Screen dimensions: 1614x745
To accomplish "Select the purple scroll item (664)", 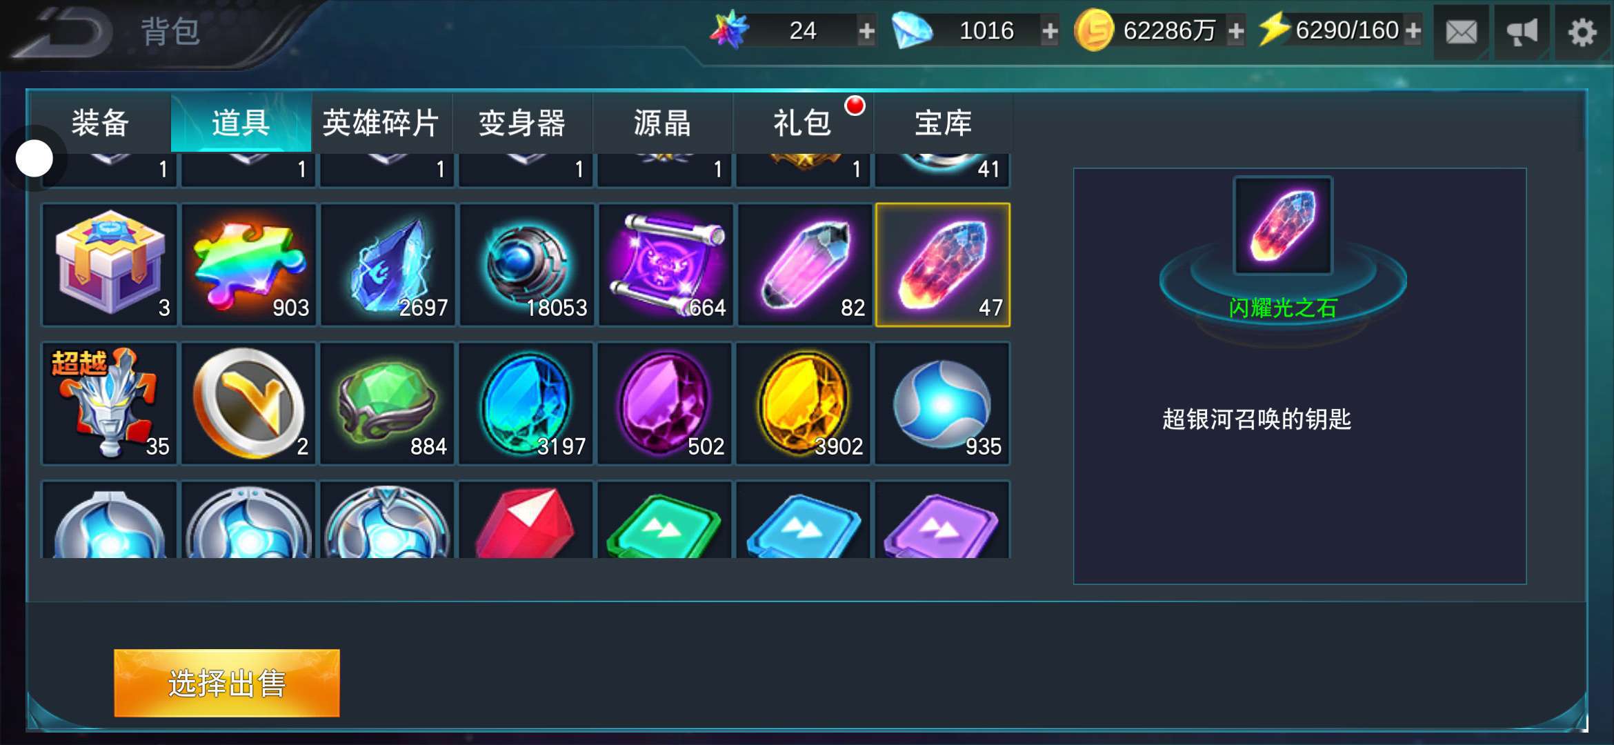I will tap(665, 264).
